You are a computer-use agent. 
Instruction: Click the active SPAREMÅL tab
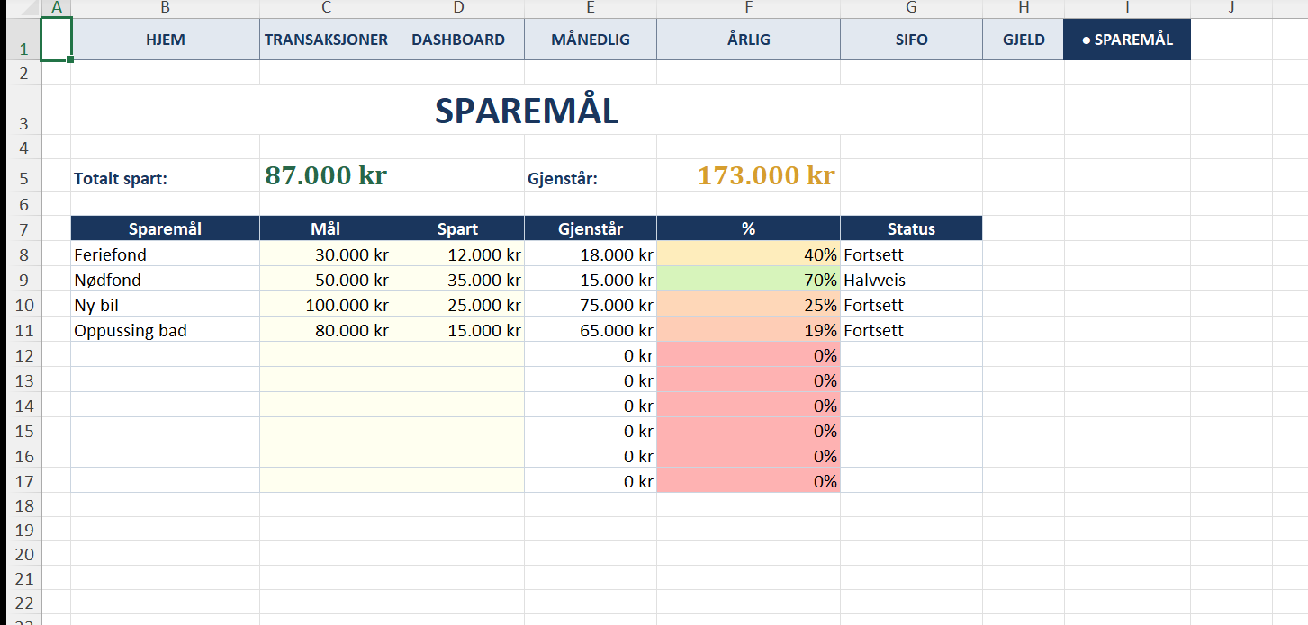[x=1127, y=40]
